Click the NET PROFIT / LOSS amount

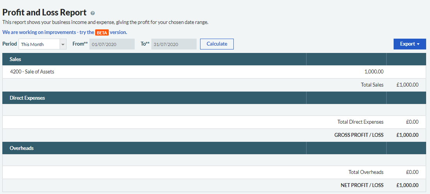point(407,185)
